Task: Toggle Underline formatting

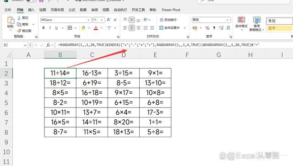Action: [56, 28]
